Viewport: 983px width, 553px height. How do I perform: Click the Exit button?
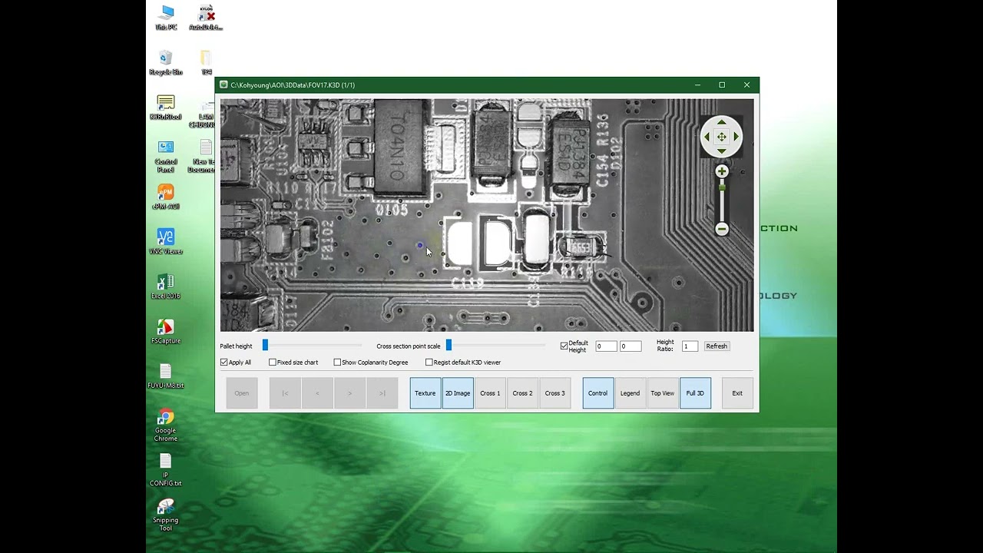[737, 393]
